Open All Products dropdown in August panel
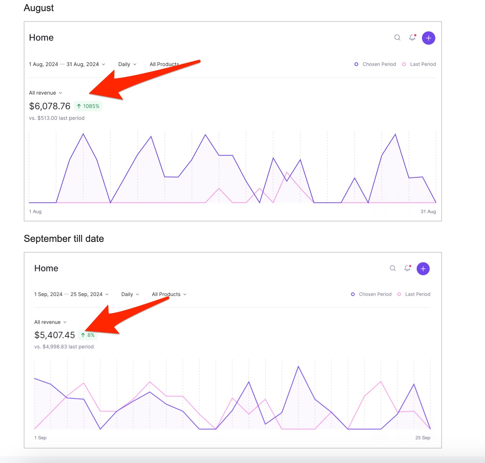485x463 pixels. 167,64
